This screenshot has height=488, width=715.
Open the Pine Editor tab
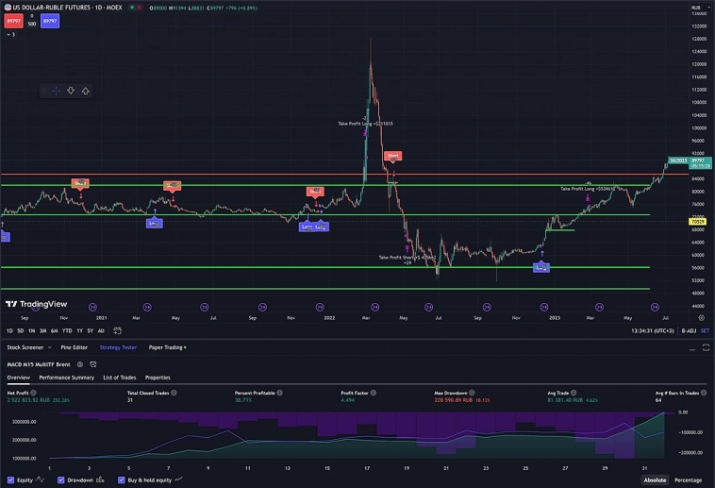[x=75, y=347]
